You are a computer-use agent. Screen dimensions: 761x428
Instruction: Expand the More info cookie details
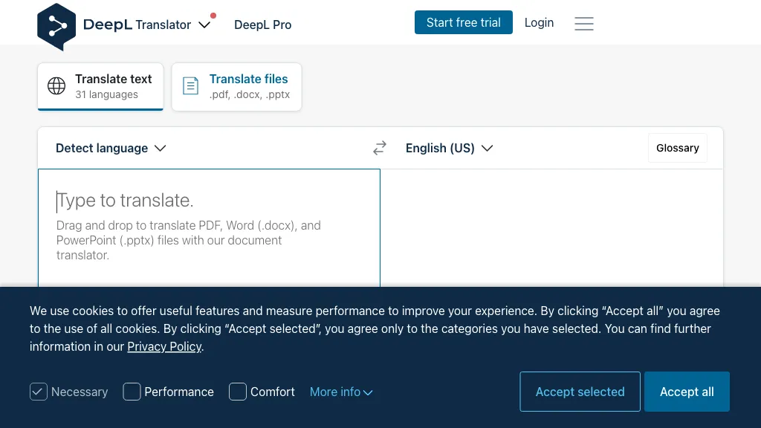341,392
